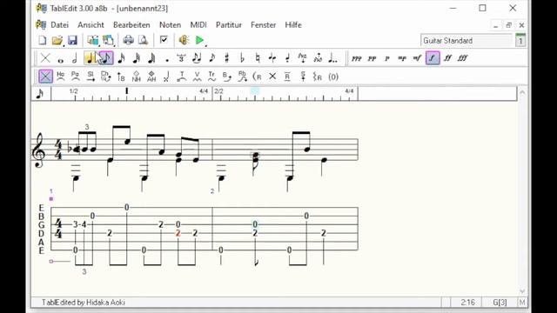The image size is (557, 313).
Task: Create a new tablature file
Action: [43, 40]
